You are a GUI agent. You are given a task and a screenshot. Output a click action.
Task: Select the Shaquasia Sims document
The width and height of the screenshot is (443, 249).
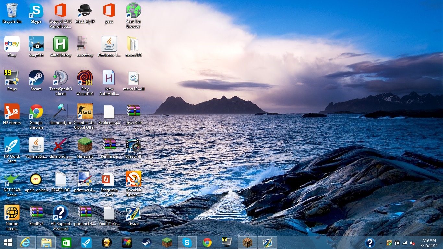click(x=109, y=184)
